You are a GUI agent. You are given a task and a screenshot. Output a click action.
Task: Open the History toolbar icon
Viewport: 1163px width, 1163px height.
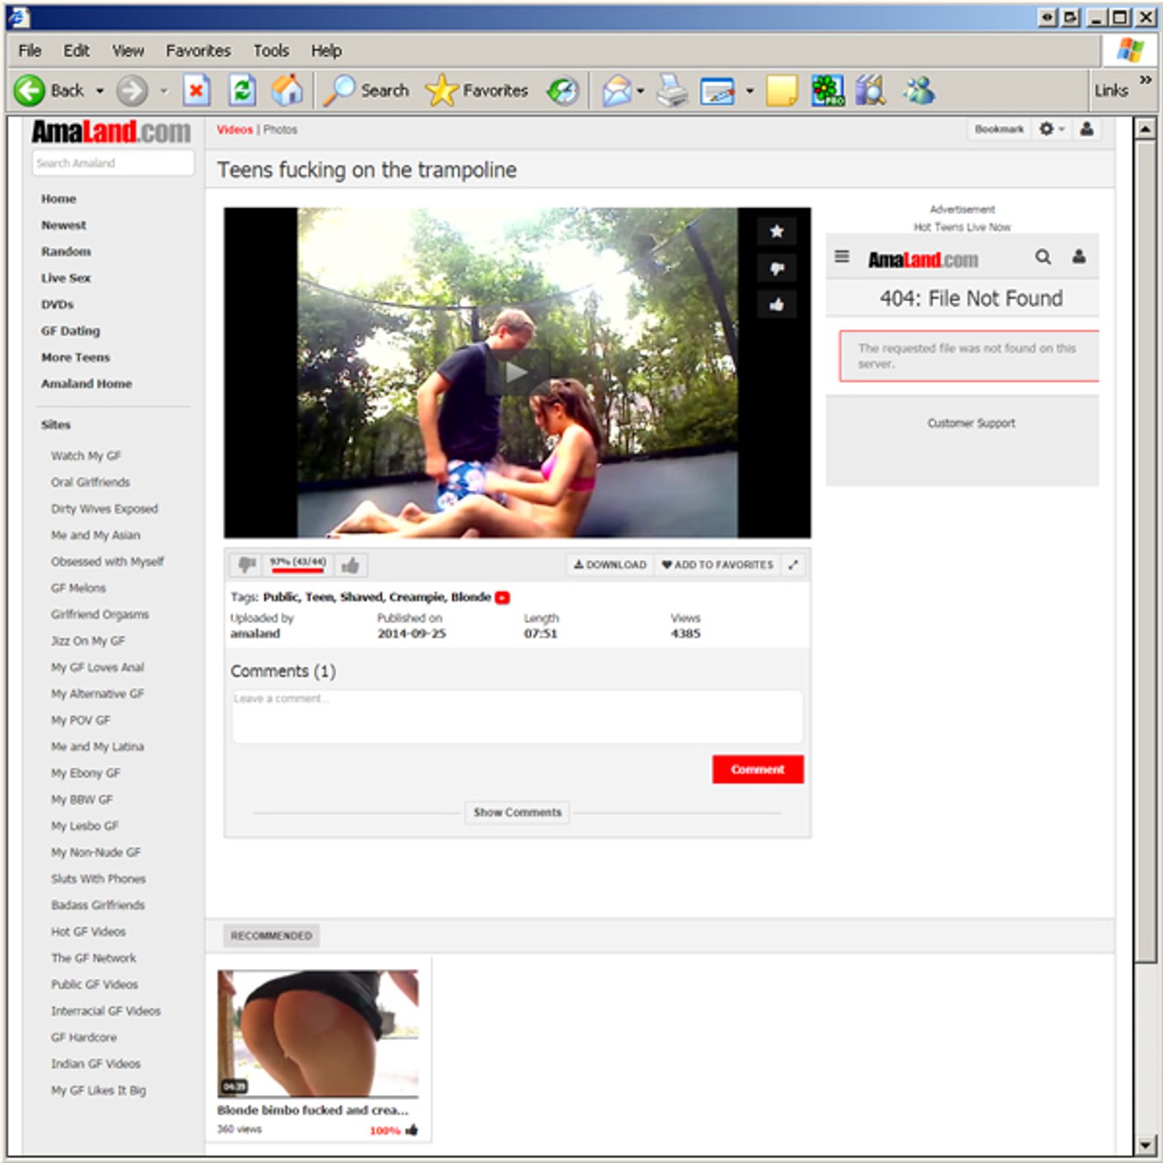(x=563, y=90)
